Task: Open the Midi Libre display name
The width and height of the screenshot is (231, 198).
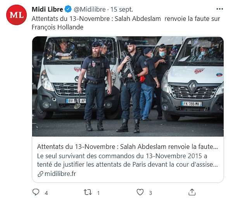Action: 47,9
